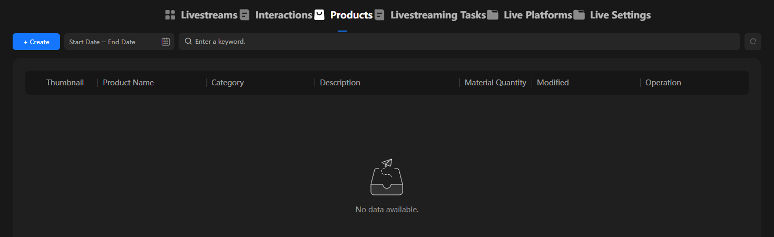Click the Livestreaming Tasks icon
The height and width of the screenshot is (237, 774).
point(379,15)
